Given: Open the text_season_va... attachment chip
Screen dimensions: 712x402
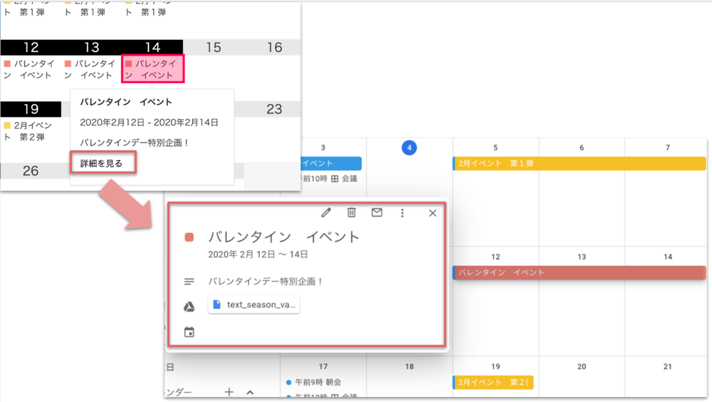Looking at the screenshot, I should pos(254,305).
